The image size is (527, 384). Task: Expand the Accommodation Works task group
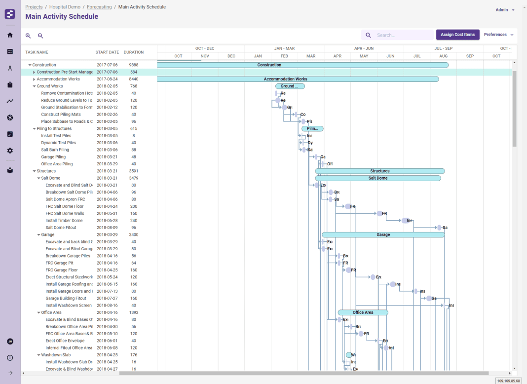[x=34, y=79]
